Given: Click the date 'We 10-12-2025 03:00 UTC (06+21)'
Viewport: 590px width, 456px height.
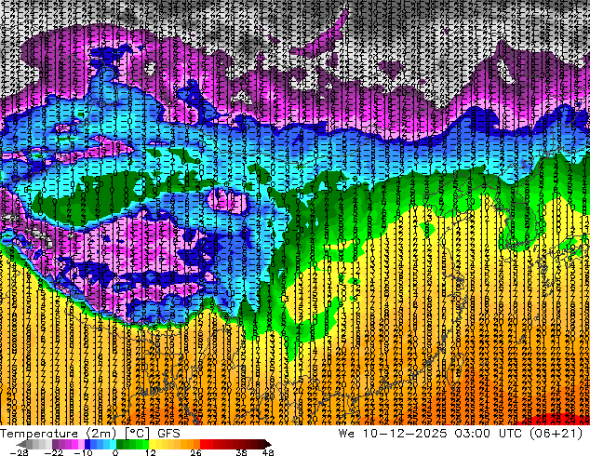Looking at the screenshot, I should 461,434.
